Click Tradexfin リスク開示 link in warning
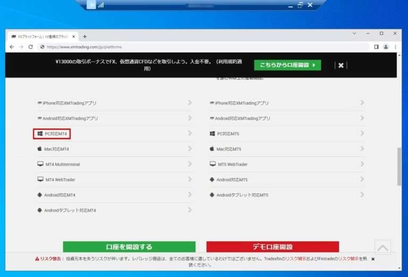Screen dimensions: 408x277 coord(296,259)
